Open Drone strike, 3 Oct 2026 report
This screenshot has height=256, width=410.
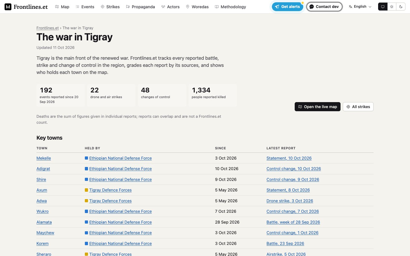click(290, 201)
